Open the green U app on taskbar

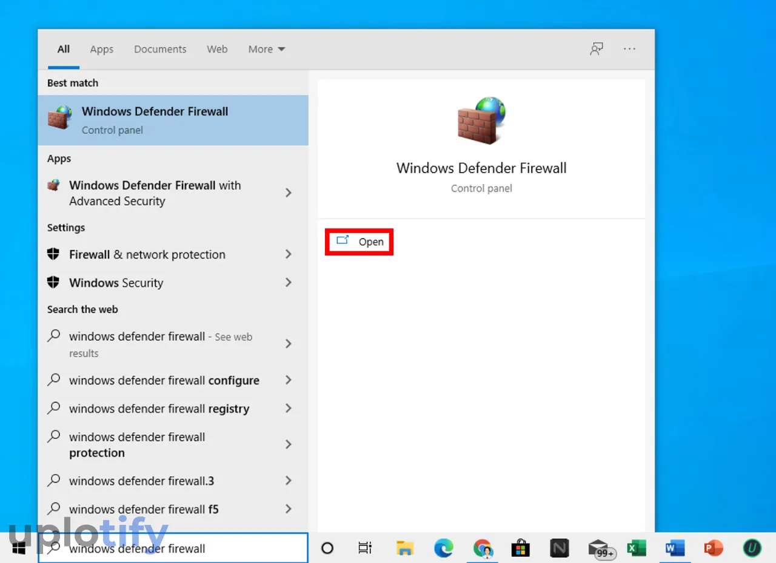tap(752, 548)
